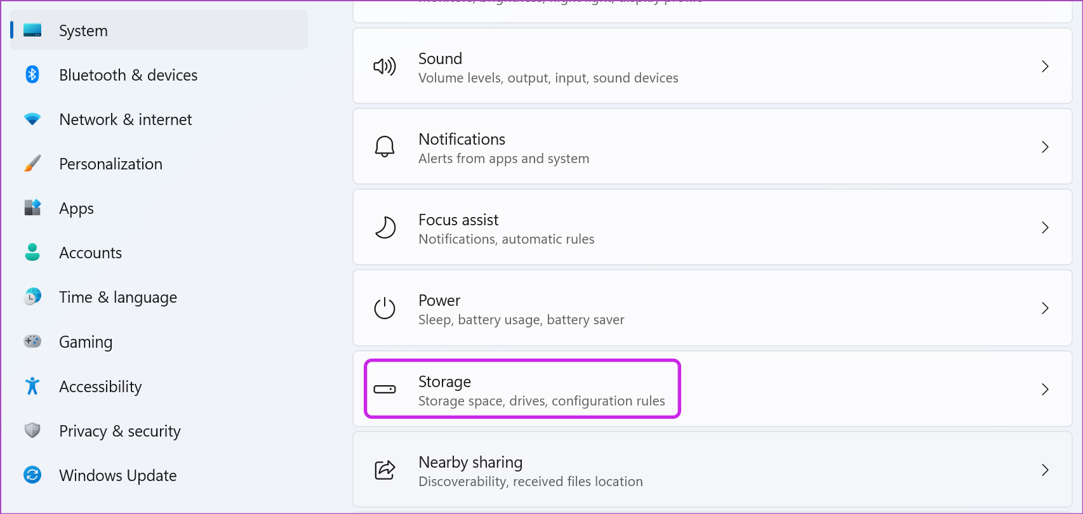Click the Storage drive icon
The image size is (1083, 514).
385,389
